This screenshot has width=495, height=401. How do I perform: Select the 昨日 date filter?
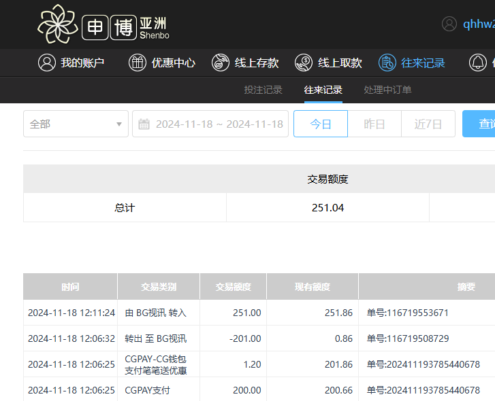[374, 124]
